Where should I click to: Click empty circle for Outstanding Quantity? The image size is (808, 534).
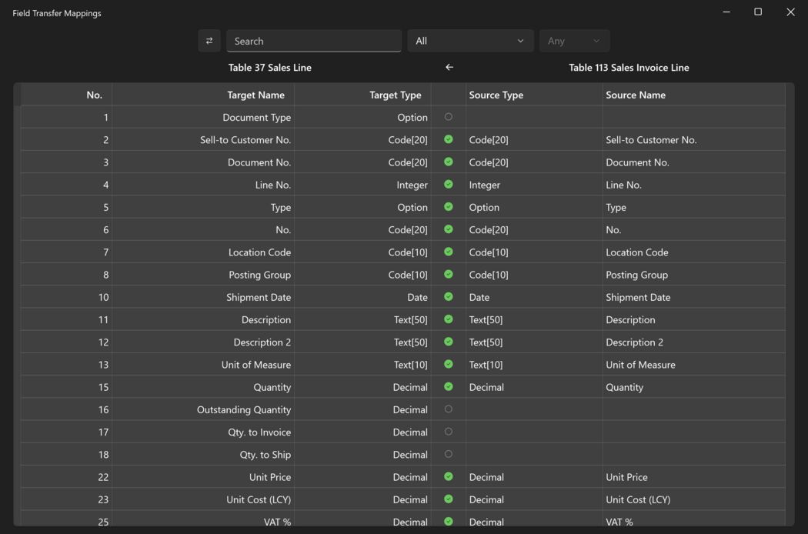point(449,409)
